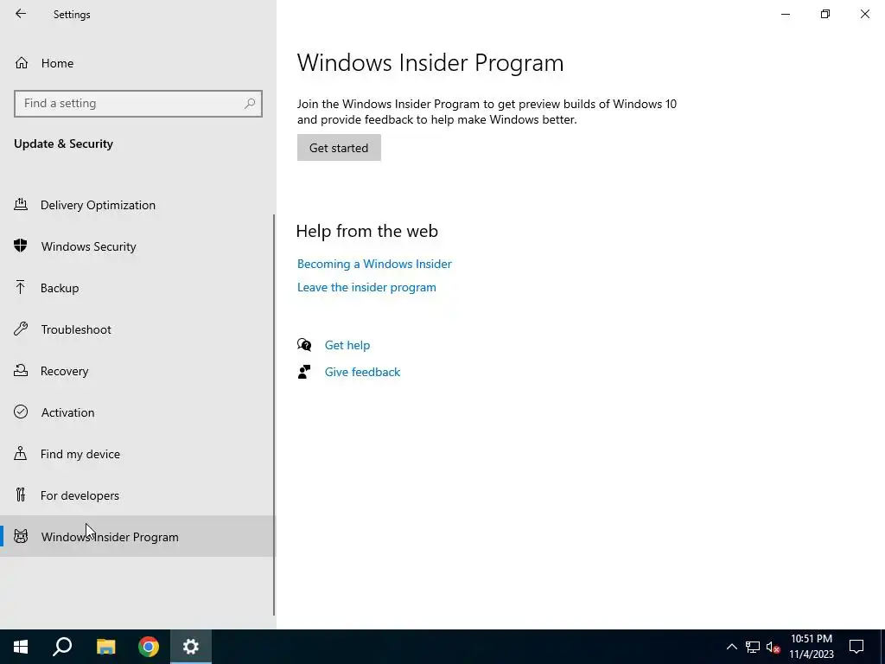Click the Settings gear in the taskbar
Screen dimensions: 885x664
coord(191,647)
